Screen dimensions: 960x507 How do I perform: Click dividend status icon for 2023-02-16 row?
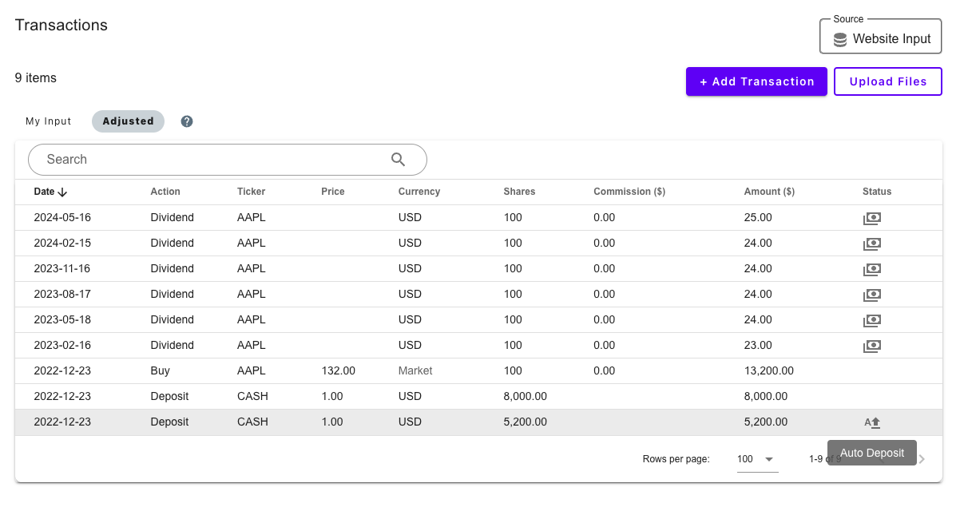(871, 346)
